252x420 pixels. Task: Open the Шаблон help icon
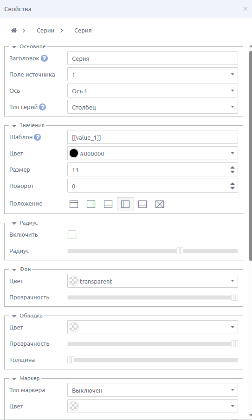[x=38, y=137]
